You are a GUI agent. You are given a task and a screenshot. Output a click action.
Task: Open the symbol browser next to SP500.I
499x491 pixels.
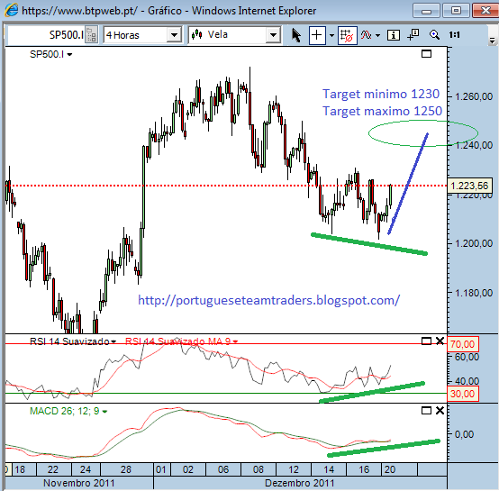[x=92, y=34]
